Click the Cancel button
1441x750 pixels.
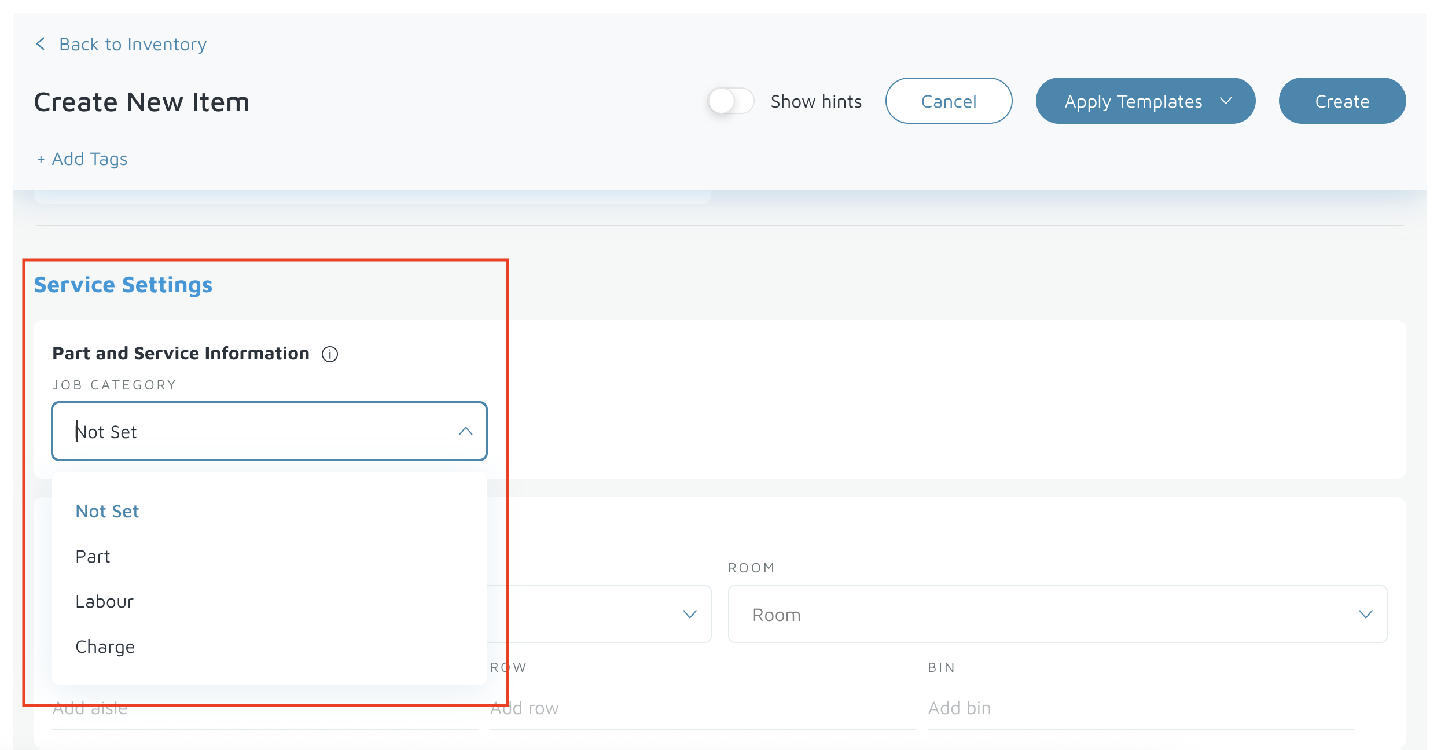click(949, 101)
